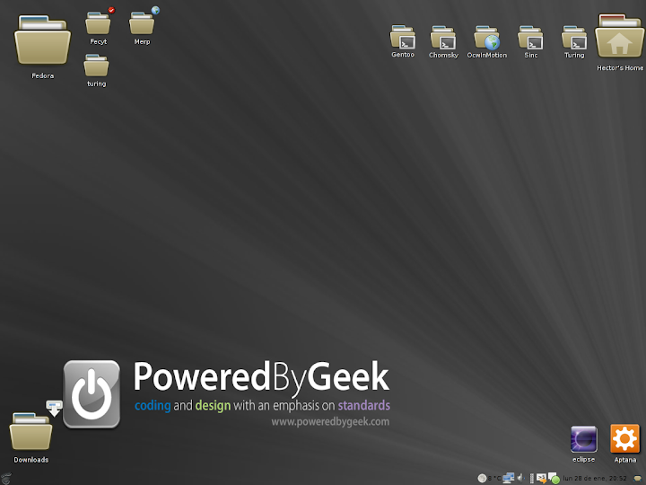The height and width of the screenshot is (485, 646).
Task: Select the "Hector's Home" label text
Action: [620, 68]
